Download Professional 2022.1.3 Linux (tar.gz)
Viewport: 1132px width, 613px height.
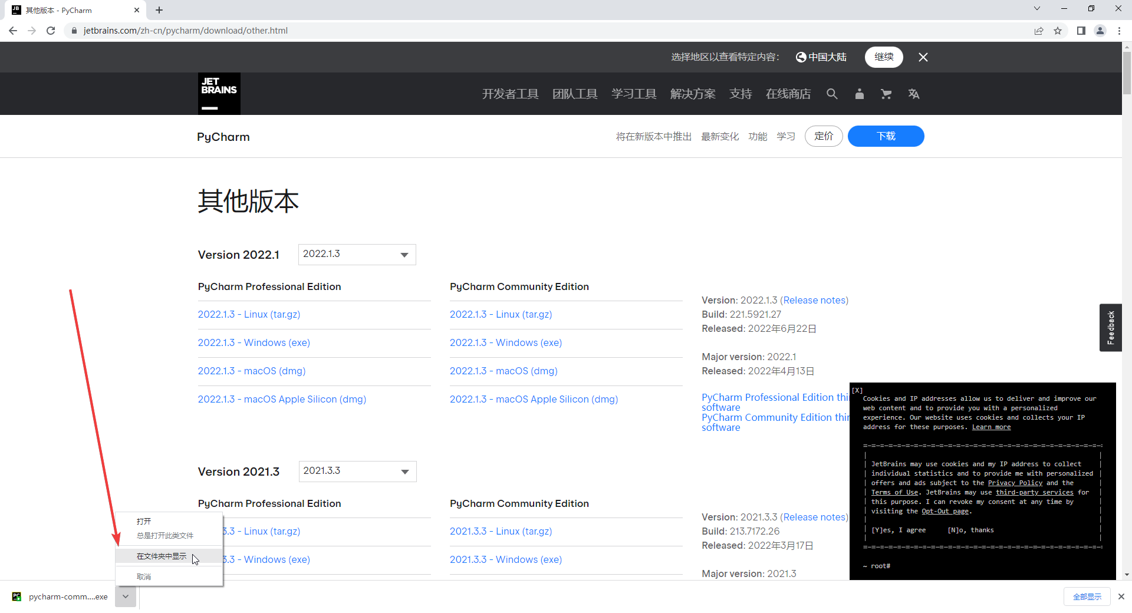tap(249, 314)
